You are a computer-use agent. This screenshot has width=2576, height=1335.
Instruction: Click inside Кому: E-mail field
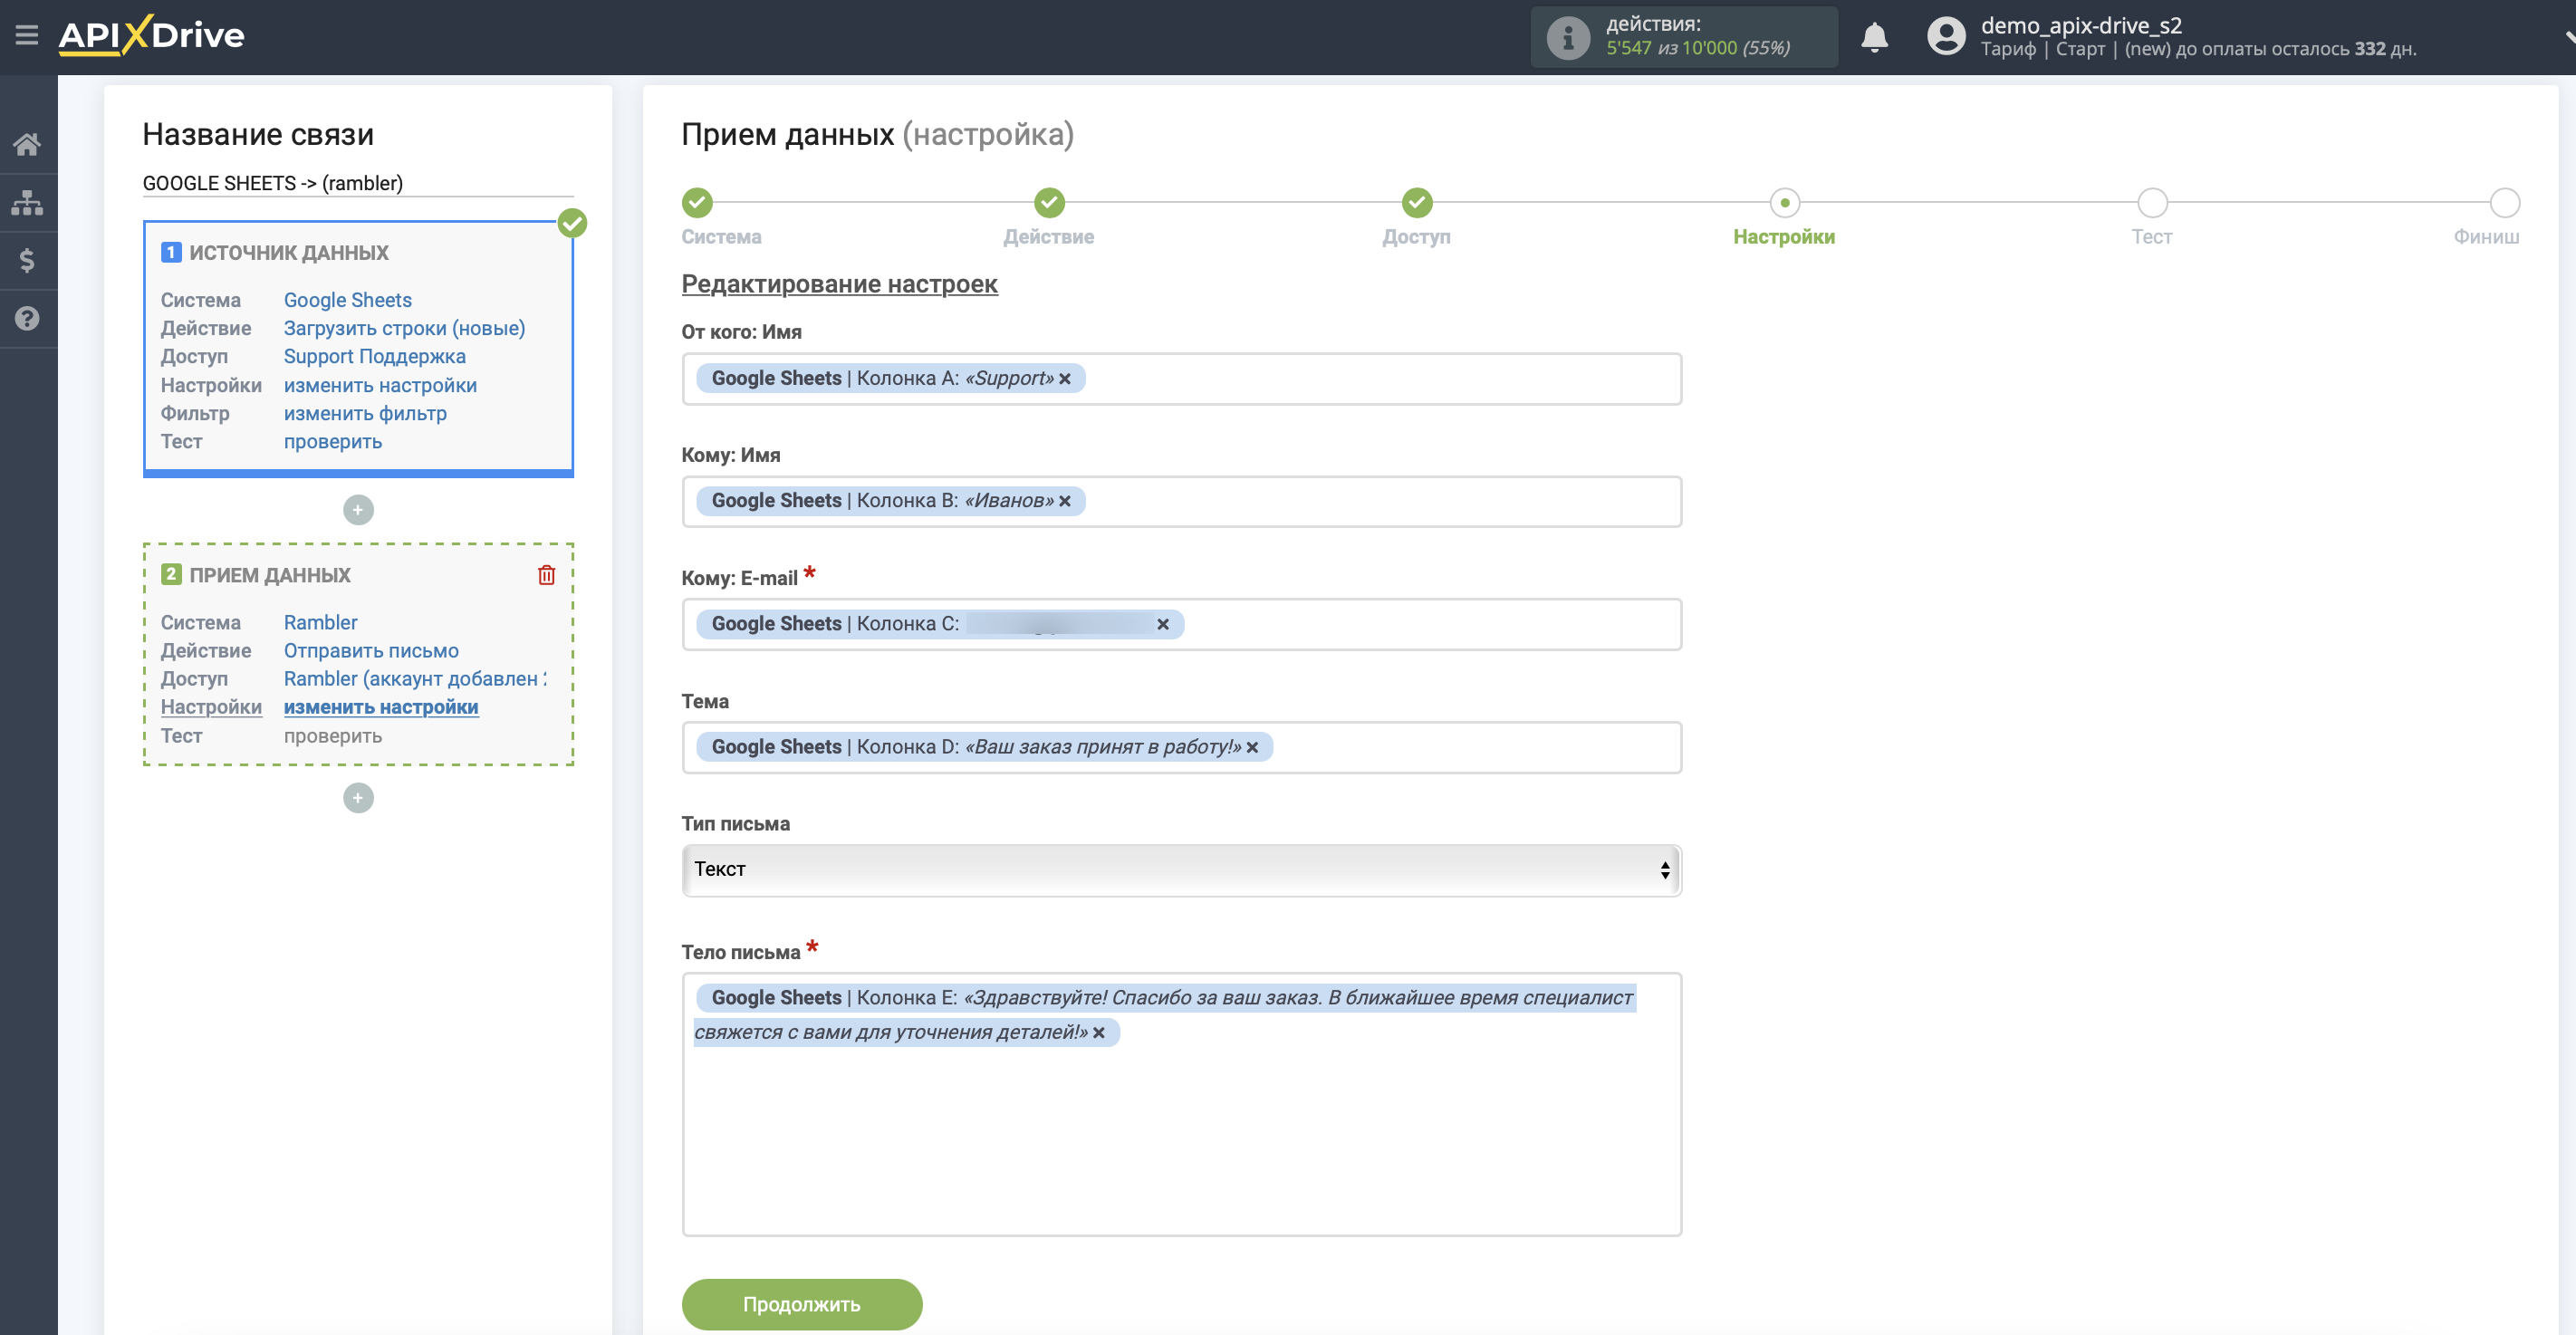pyautogui.click(x=1181, y=624)
